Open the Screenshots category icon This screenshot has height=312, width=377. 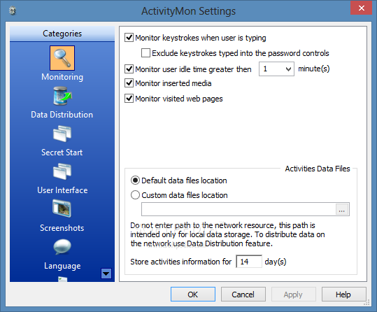(62, 208)
